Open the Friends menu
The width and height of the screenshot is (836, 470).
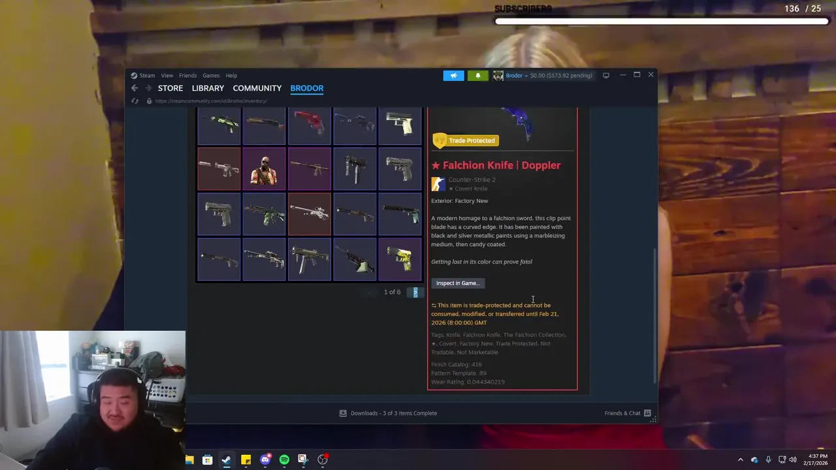[x=188, y=75]
